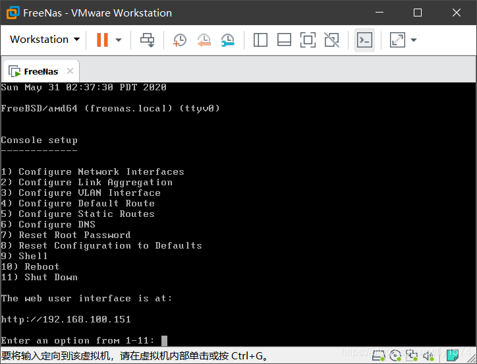Click the stretch guest display icon
Viewport: 477px width, 364px height.
[397, 40]
